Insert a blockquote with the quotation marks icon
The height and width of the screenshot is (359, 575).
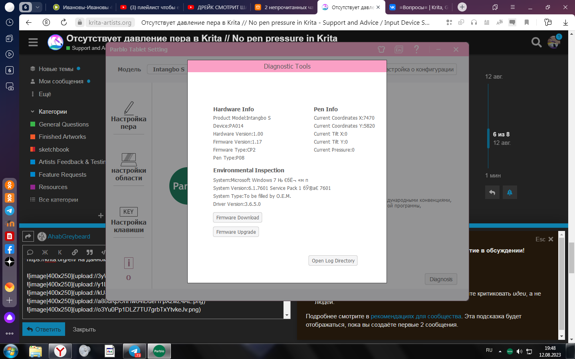pos(89,252)
